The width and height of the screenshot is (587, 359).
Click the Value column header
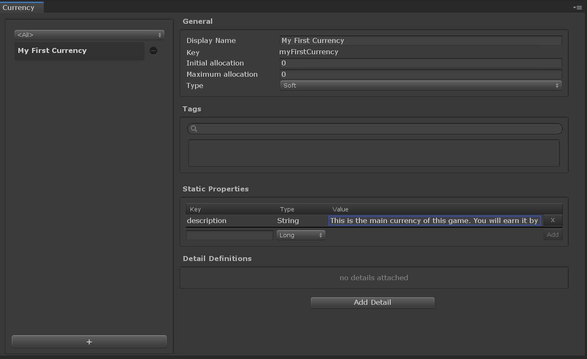click(340, 209)
